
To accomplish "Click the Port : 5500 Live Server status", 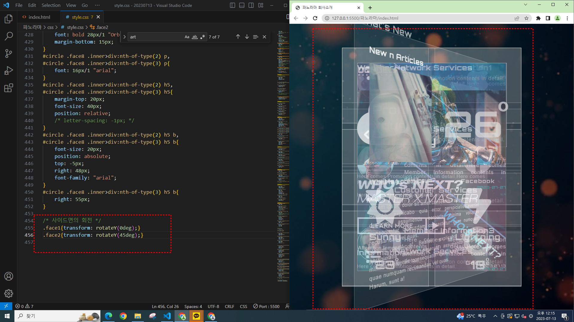I will 266,306.
